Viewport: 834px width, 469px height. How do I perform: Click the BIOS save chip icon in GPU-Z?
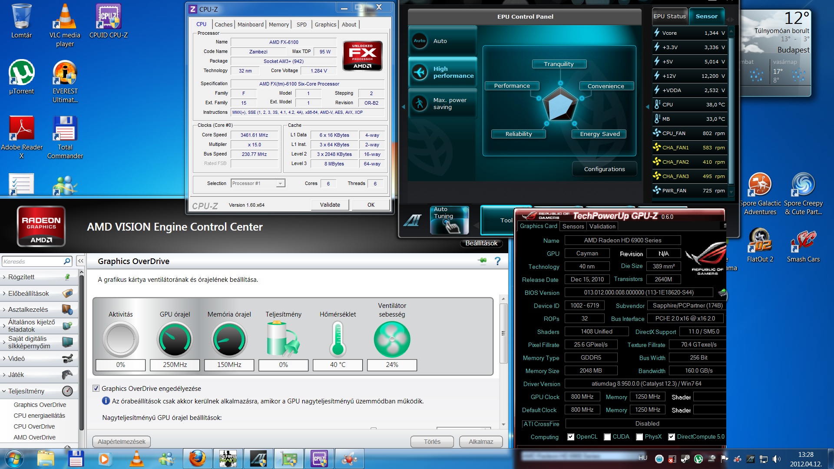click(x=722, y=293)
